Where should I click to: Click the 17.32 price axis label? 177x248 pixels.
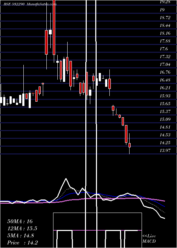click(165, 57)
